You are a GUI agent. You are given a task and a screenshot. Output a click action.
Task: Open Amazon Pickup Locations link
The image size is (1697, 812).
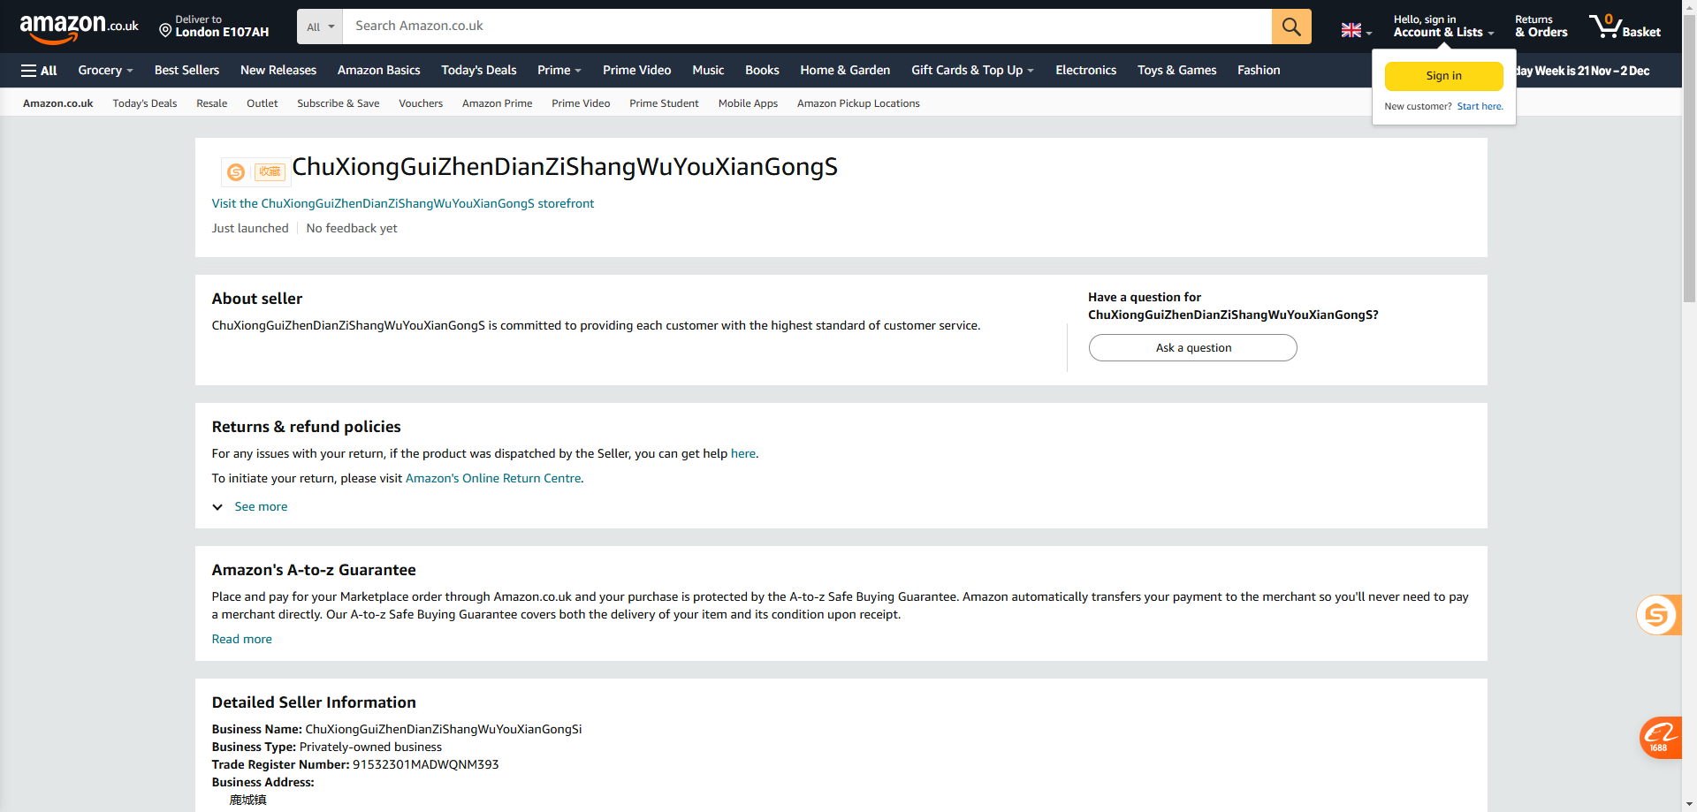pos(858,103)
